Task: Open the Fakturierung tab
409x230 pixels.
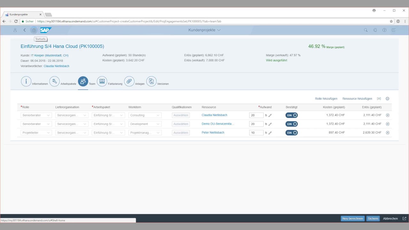Action: pos(102,81)
